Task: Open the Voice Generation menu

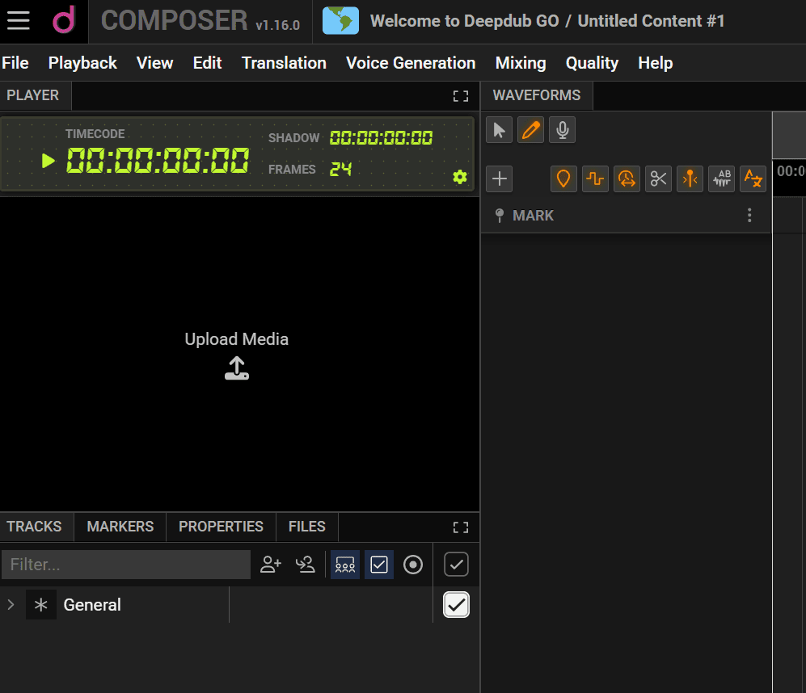Action: (x=411, y=63)
